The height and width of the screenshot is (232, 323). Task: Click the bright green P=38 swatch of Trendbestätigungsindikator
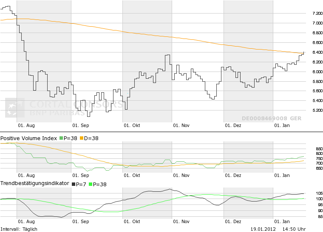(x=91, y=184)
